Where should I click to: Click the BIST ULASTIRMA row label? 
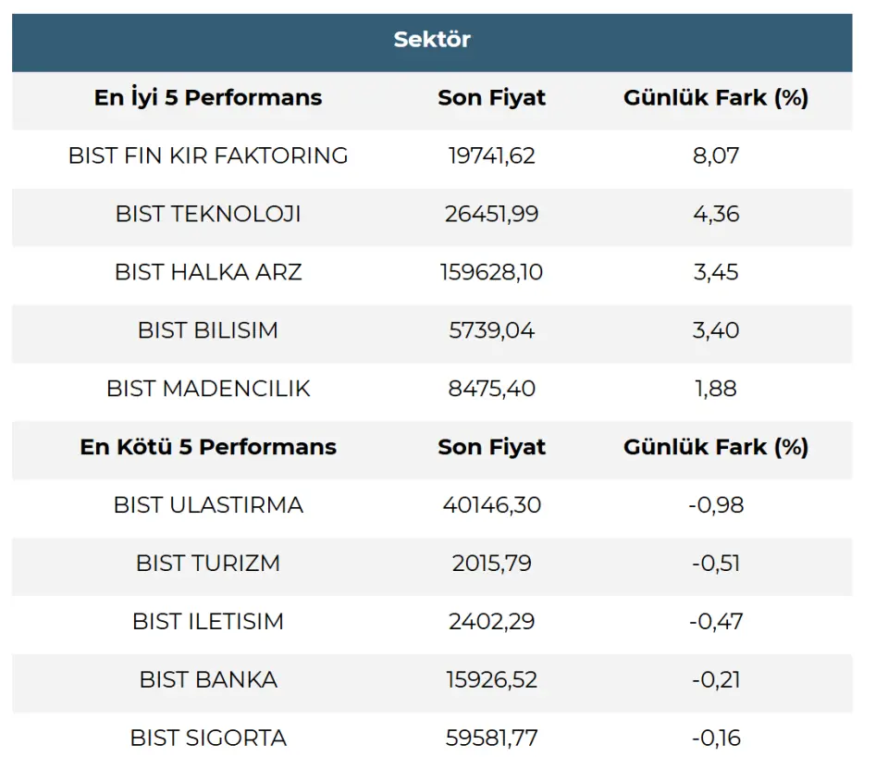[208, 505]
